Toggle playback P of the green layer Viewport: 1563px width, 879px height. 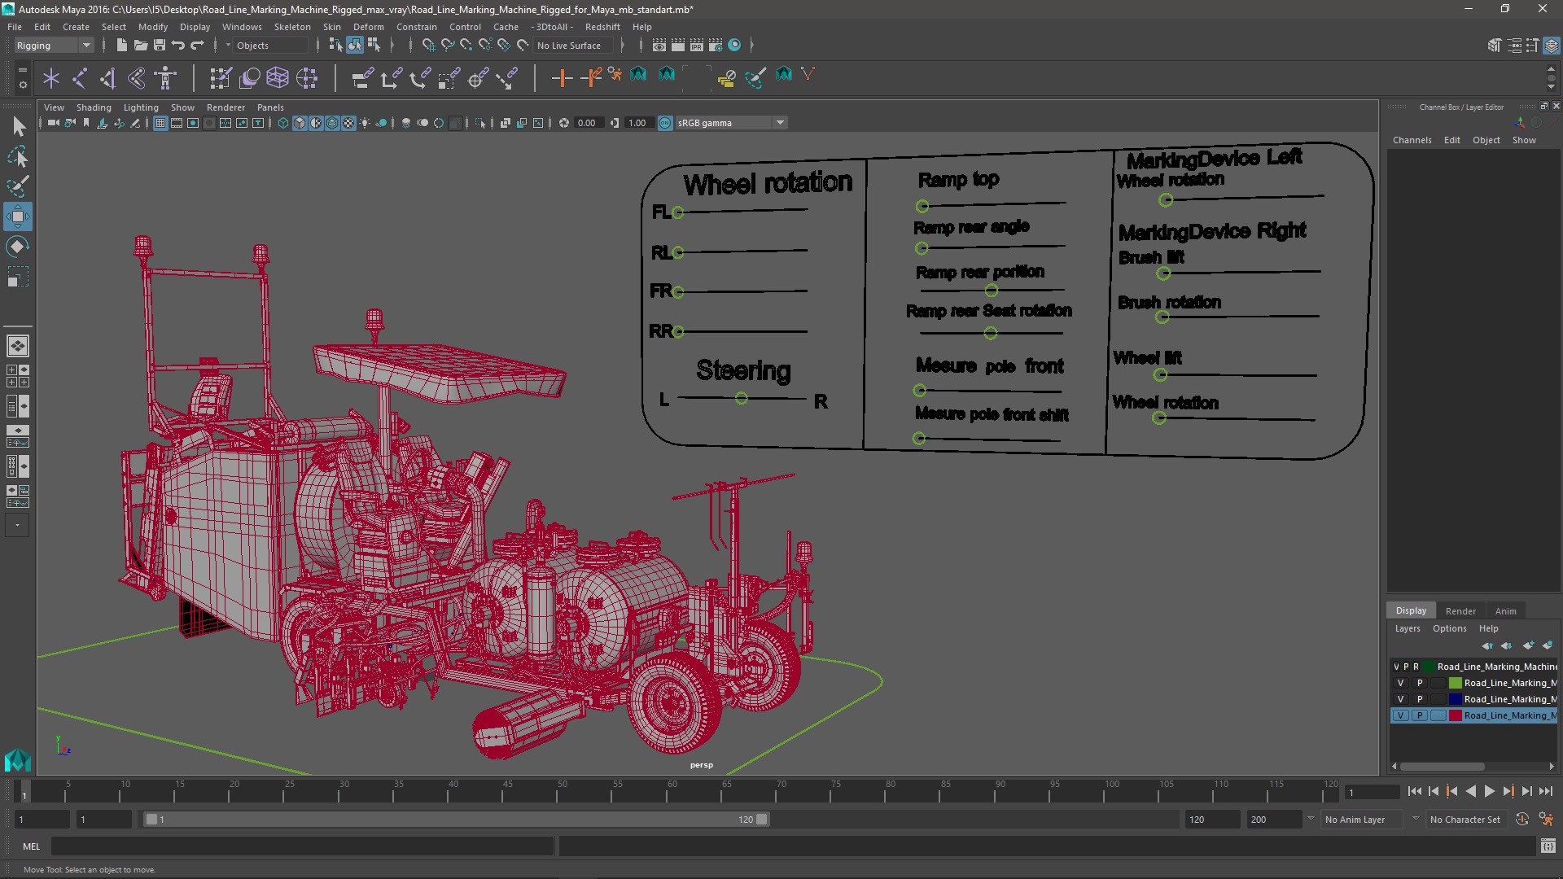click(x=1420, y=683)
